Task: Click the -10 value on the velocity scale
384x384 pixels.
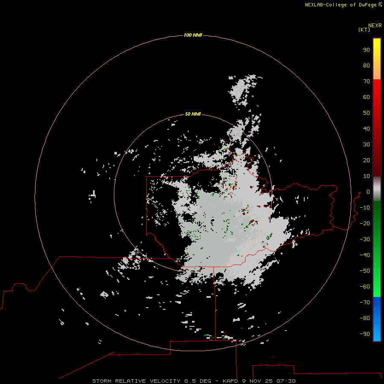Action: tap(365, 208)
